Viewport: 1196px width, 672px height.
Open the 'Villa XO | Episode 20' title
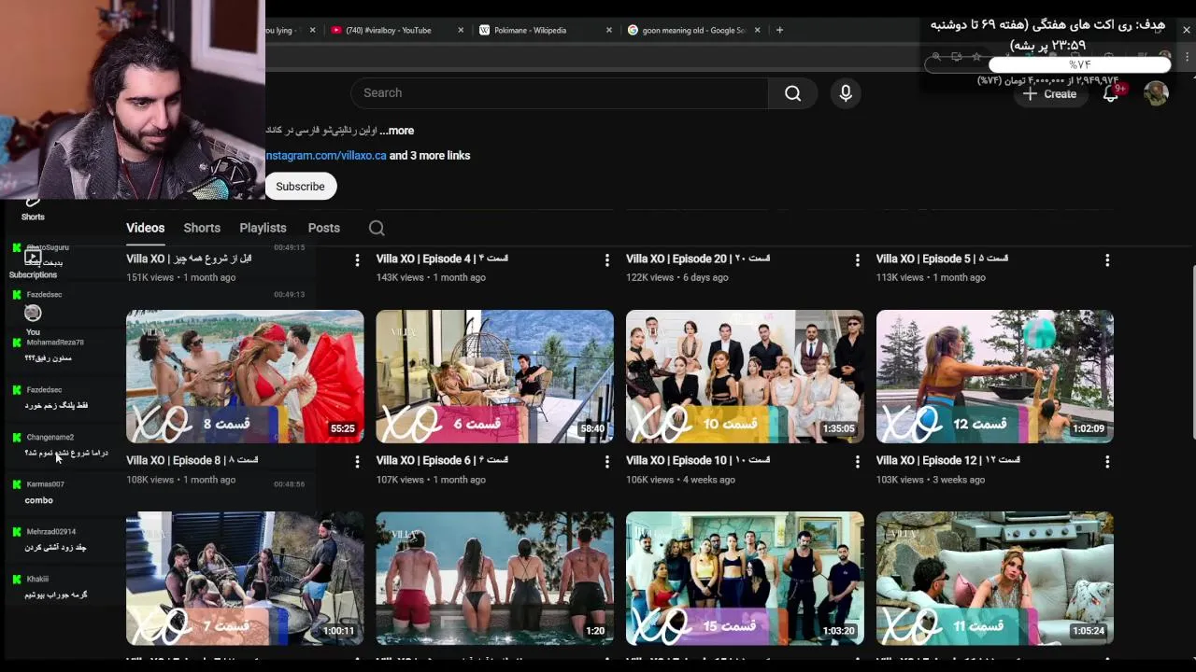(x=698, y=259)
